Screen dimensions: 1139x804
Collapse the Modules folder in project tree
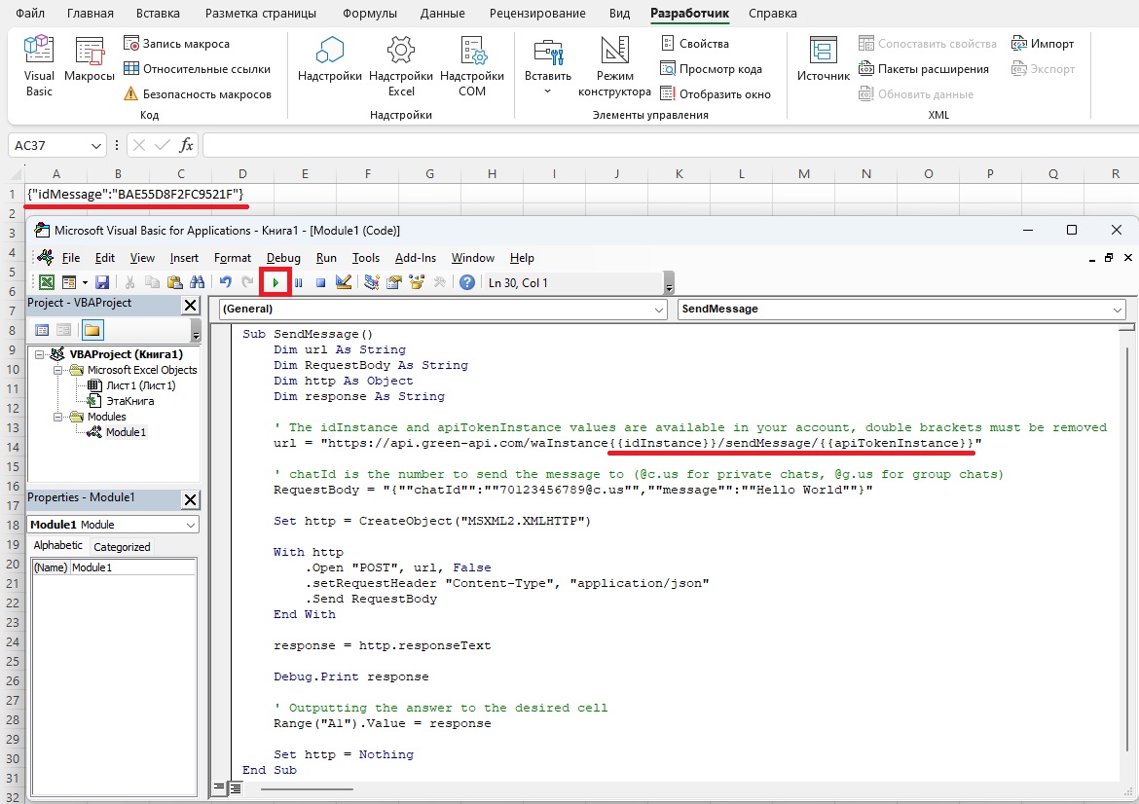point(57,417)
